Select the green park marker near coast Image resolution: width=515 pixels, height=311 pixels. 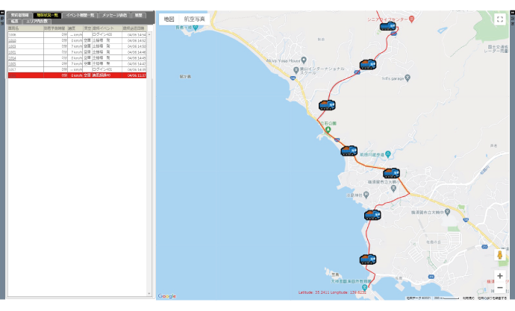point(327,130)
